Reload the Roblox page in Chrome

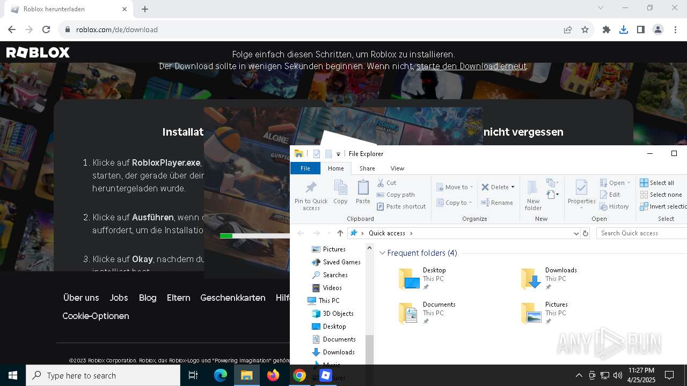click(x=46, y=29)
